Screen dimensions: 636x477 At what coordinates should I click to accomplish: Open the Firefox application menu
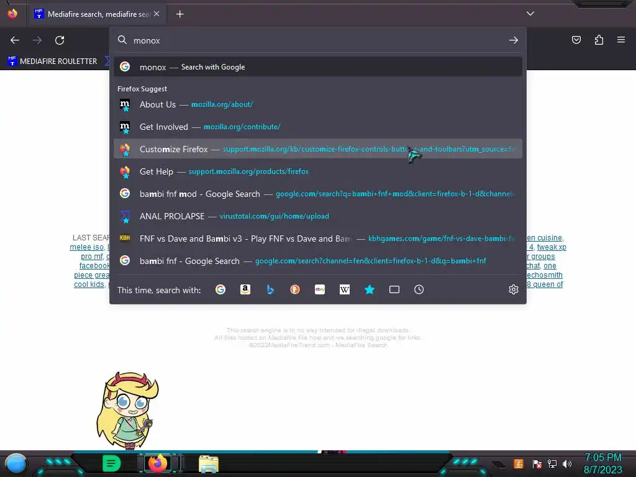click(x=621, y=40)
